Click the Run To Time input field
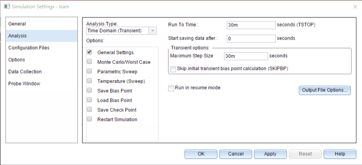 click(251, 25)
